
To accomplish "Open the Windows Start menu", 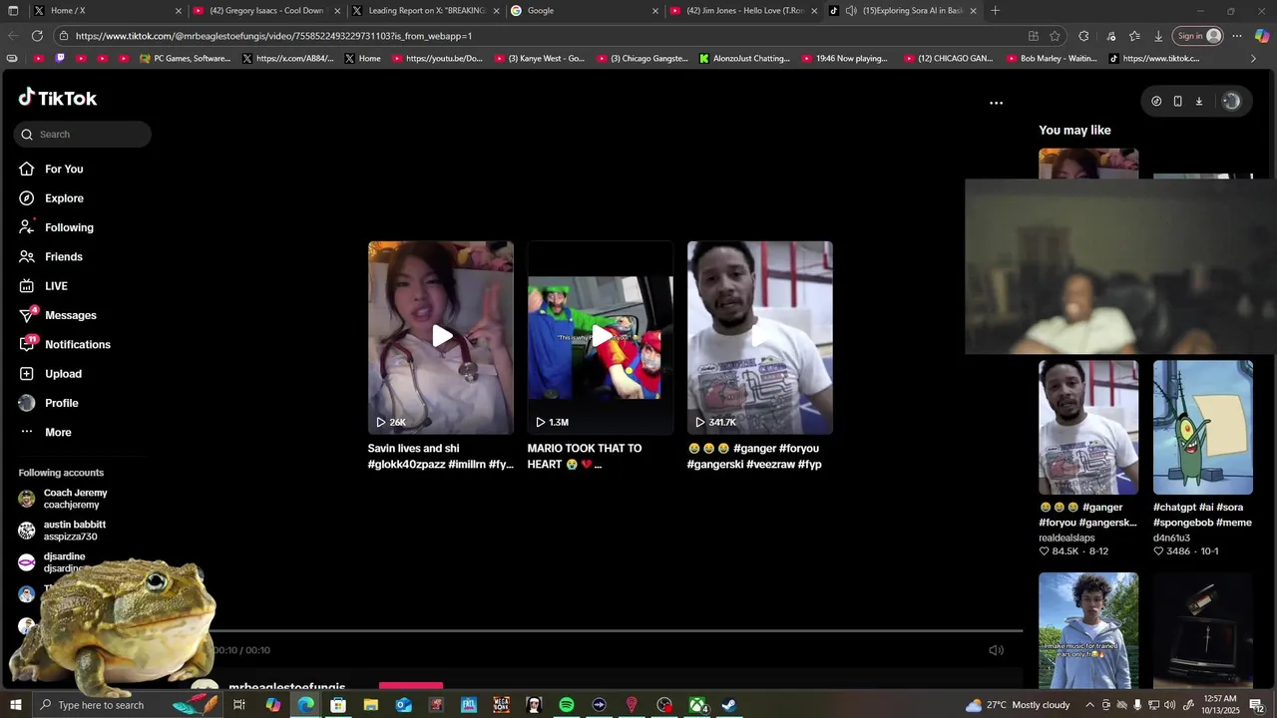I will [x=15, y=705].
